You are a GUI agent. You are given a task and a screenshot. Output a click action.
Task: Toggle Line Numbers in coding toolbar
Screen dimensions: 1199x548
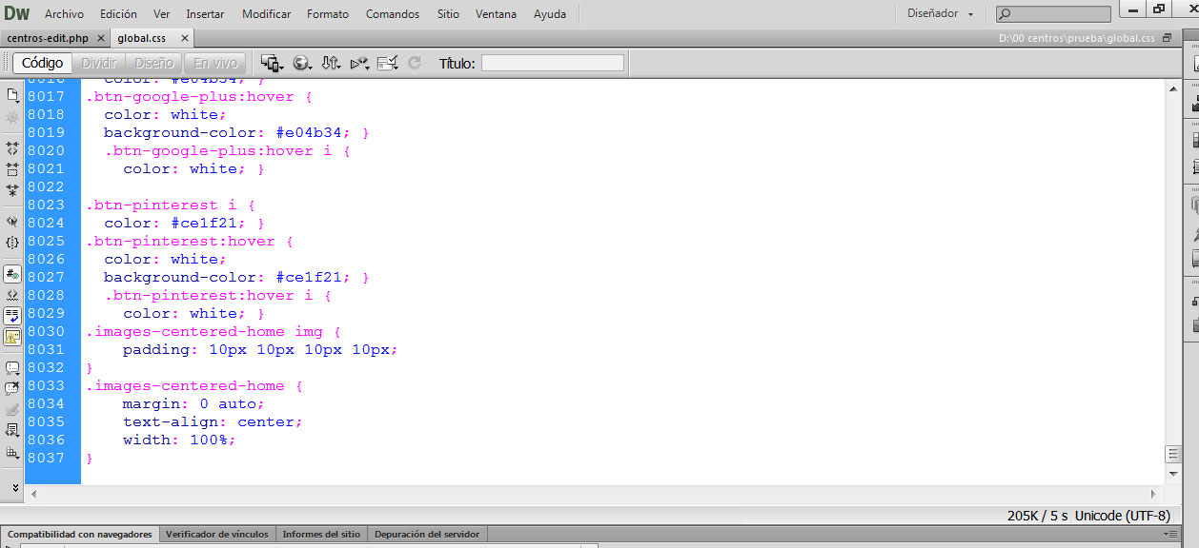pyautogui.click(x=12, y=274)
